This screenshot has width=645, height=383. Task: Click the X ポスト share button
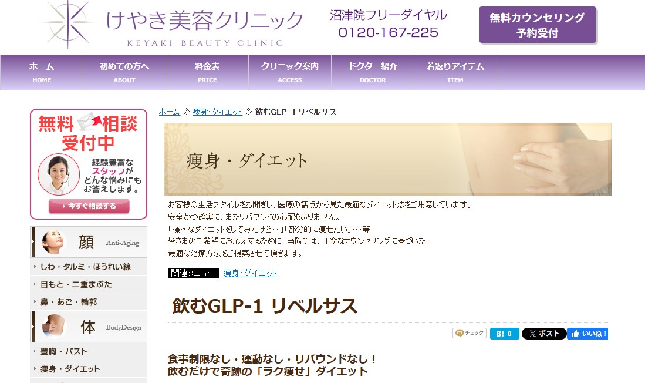[544, 334]
